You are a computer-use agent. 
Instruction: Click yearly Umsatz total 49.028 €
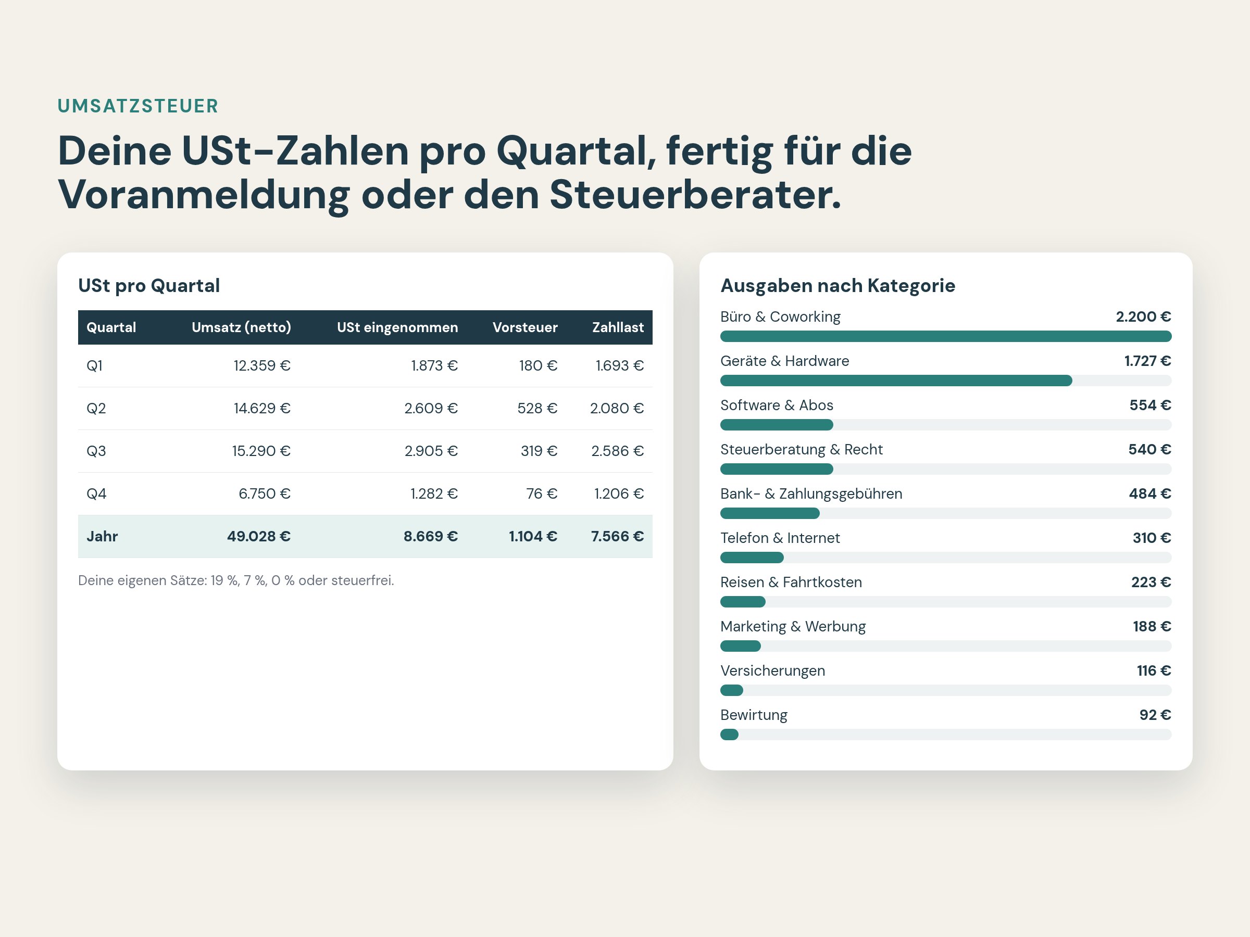click(x=259, y=537)
